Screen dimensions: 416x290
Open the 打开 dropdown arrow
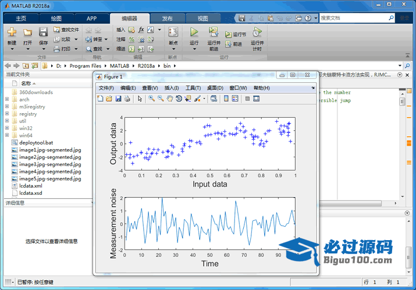tap(27, 49)
